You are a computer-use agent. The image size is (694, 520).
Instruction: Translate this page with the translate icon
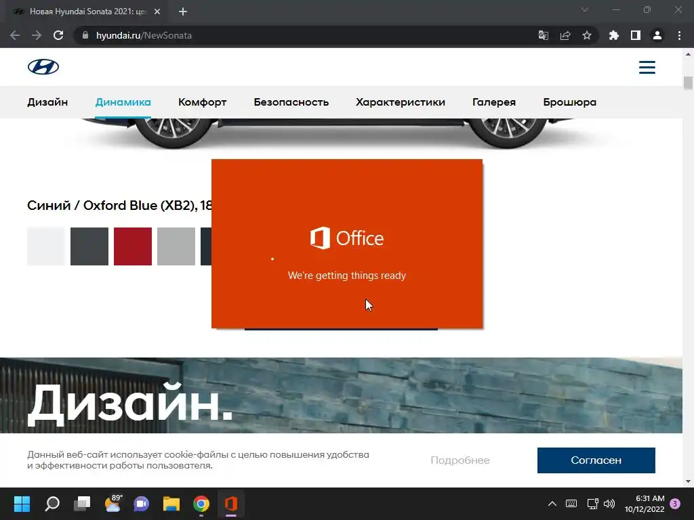pyautogui.click(x=543, y=35)
